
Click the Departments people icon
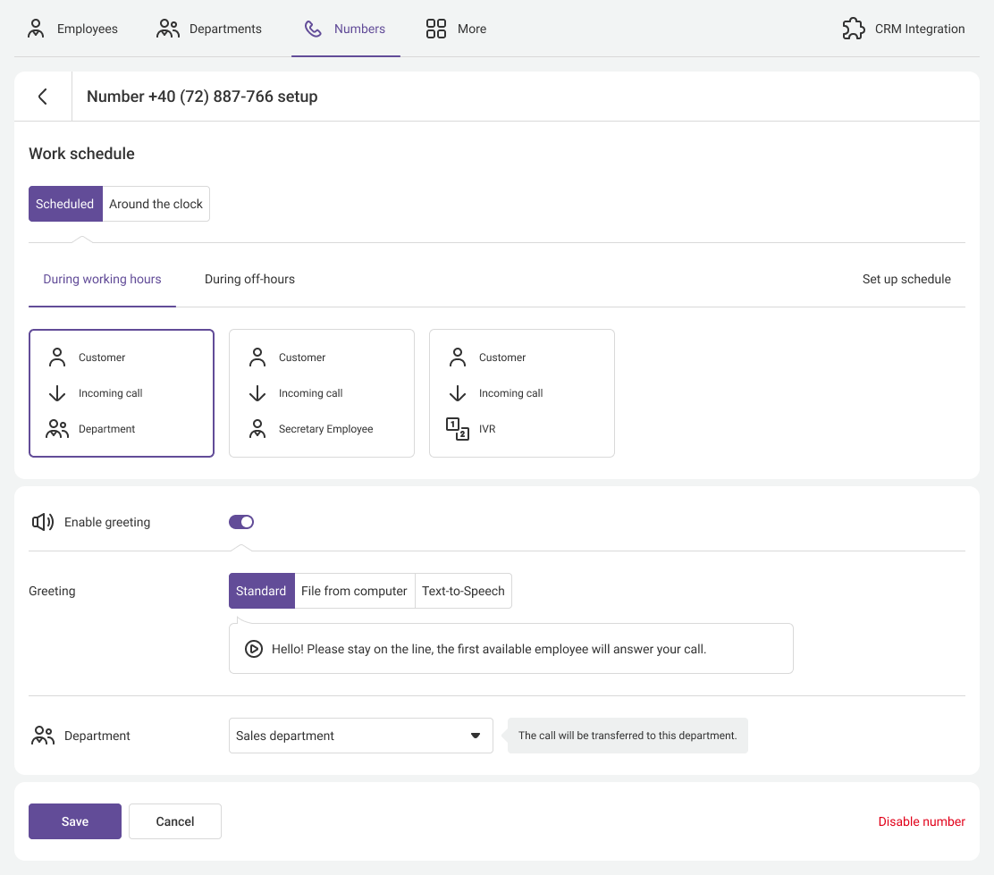tap(168, 29)
